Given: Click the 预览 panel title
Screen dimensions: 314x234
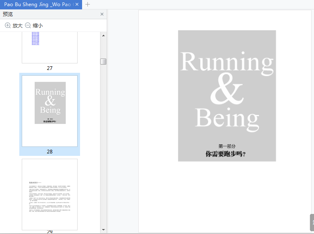Looking at the screenshot, I should pos(8,14).
